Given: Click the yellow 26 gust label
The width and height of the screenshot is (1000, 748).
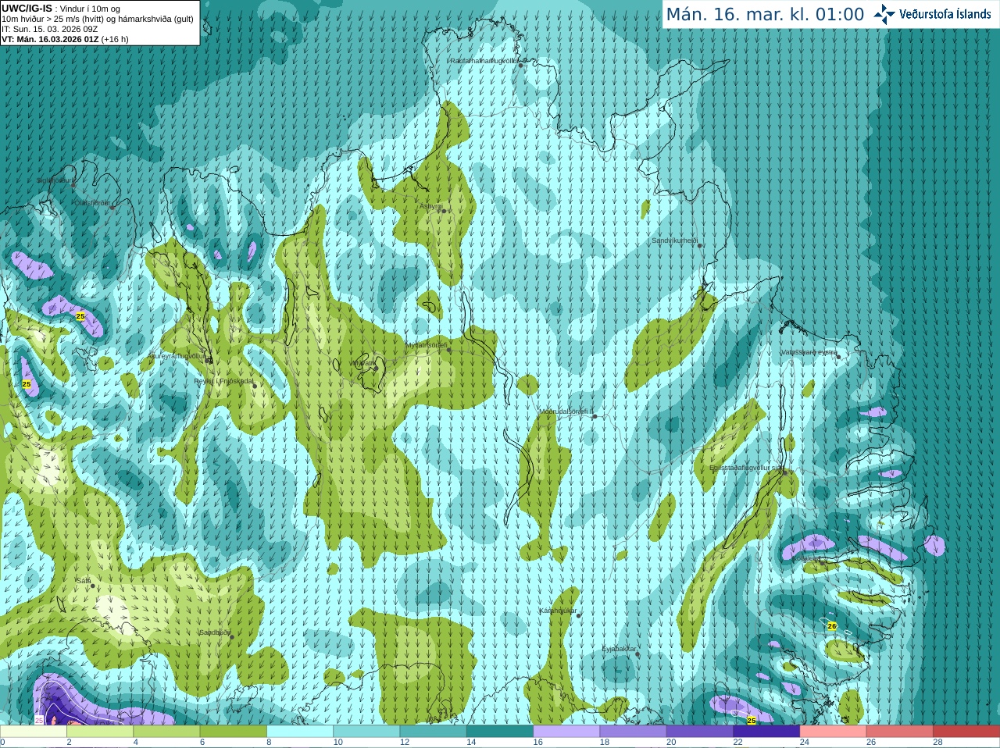Looking at the screenshot, I should [x=832, y=626].
